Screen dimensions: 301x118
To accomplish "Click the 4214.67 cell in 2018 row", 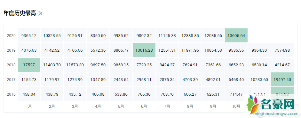I will (x=282, y=65).
